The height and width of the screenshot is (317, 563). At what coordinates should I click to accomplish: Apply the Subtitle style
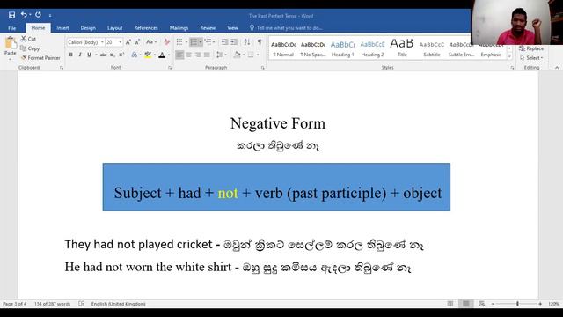pyautogui.click(x=432, y=48)
